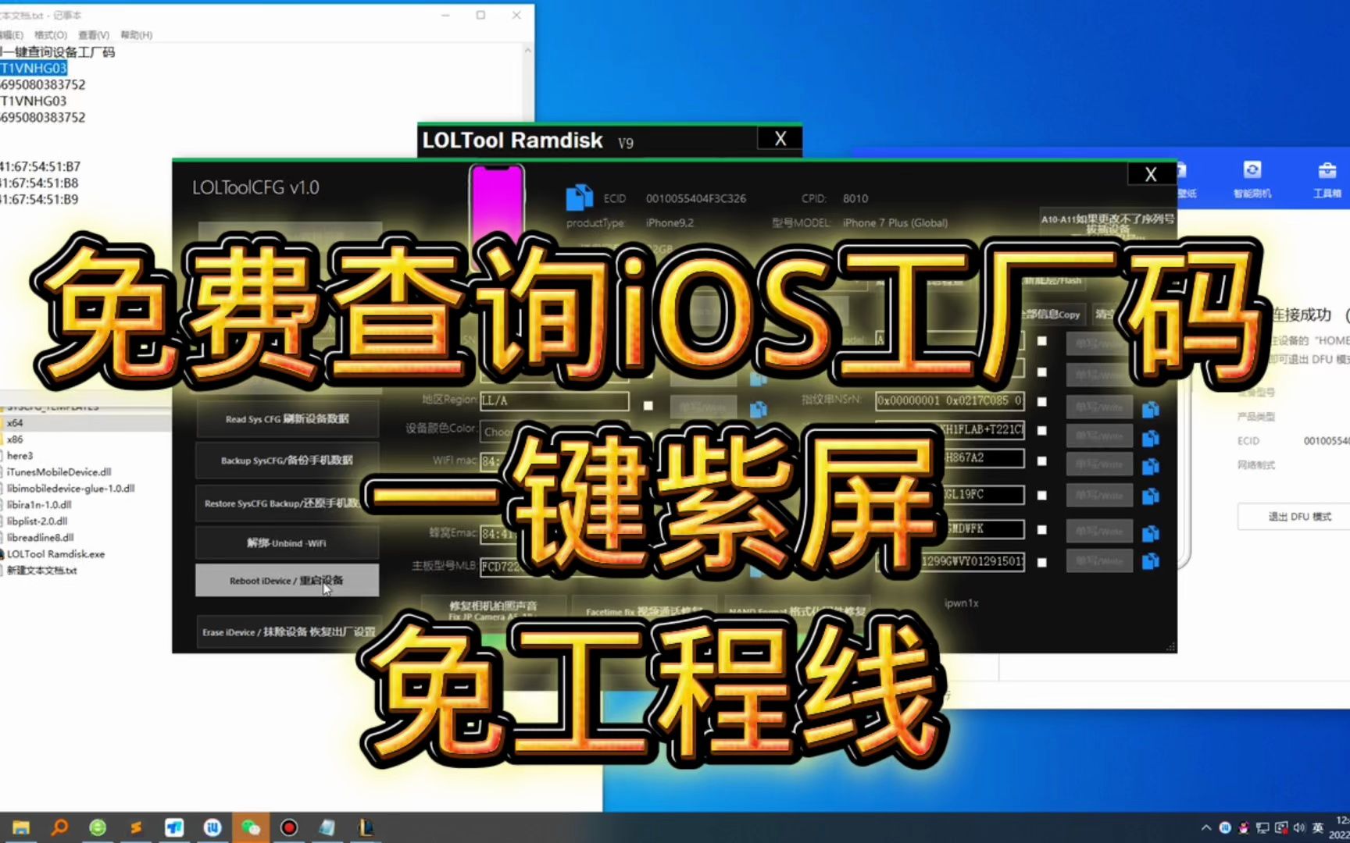Open WeChat from the taskbar
This screenshot has height=843, width=1350.
tap(250, 827)
